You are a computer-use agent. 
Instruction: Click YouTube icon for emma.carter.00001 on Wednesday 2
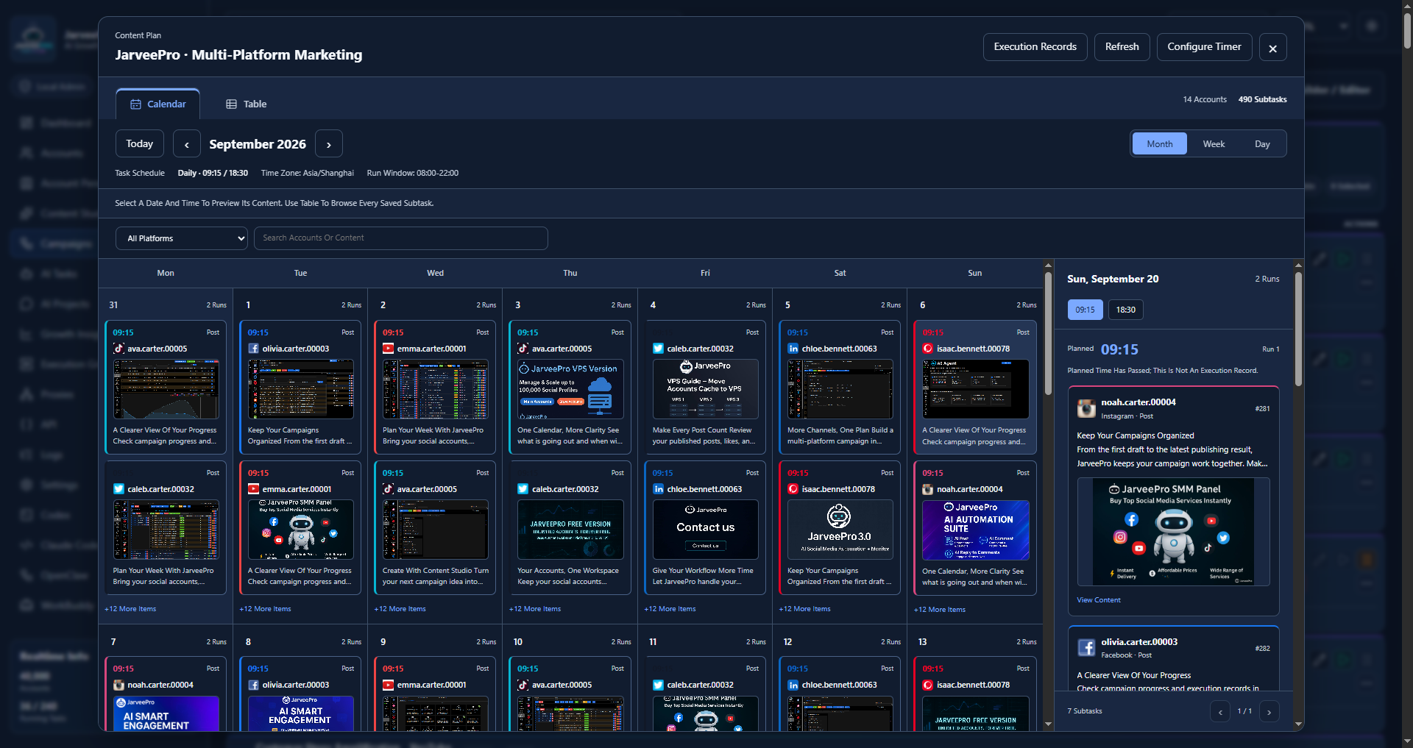click(x=388, y=349)
